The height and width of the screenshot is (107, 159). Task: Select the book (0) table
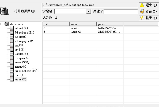21,37
